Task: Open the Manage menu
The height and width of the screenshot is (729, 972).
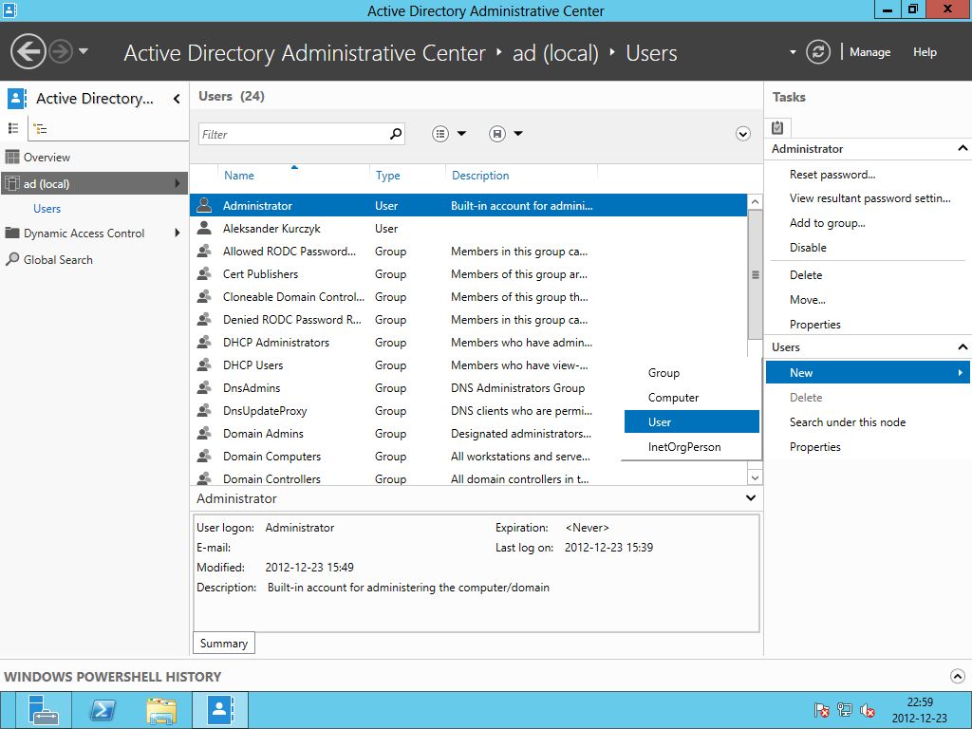Action: pos(869,52)
